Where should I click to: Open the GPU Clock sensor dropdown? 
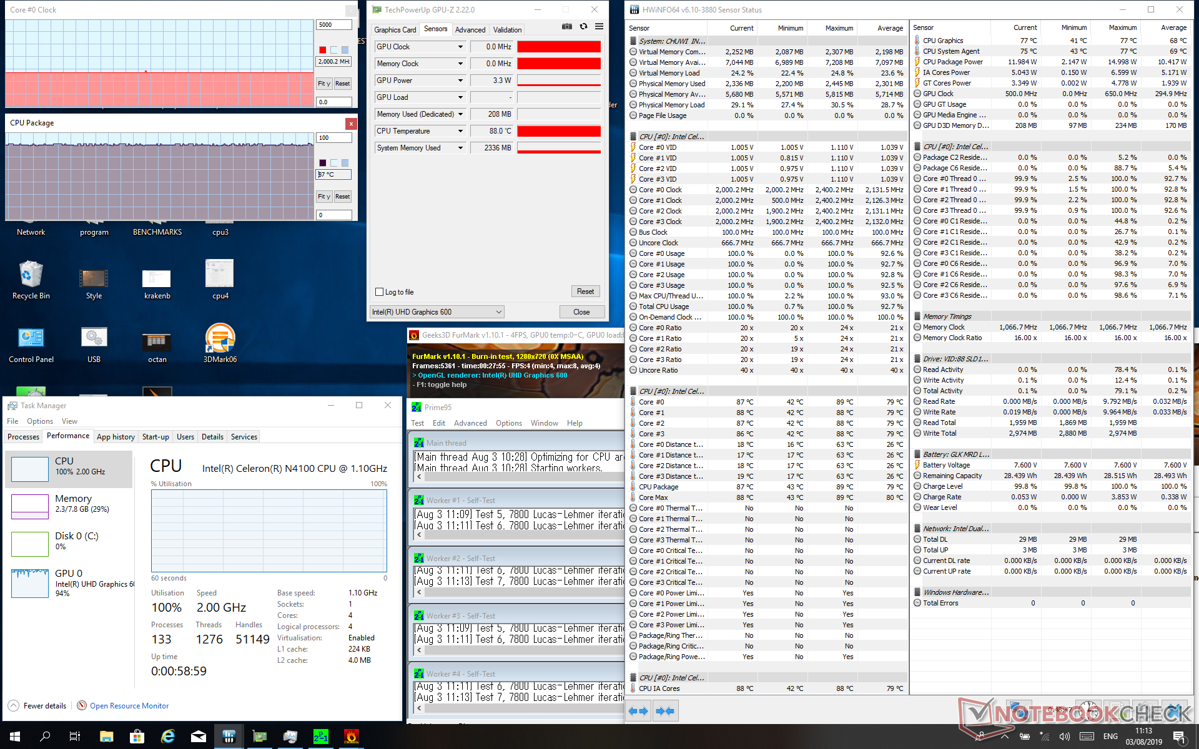(x=460, y=47)
